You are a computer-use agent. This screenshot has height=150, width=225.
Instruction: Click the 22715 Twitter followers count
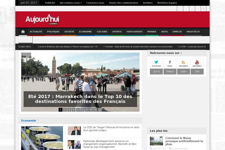(156, 72)
